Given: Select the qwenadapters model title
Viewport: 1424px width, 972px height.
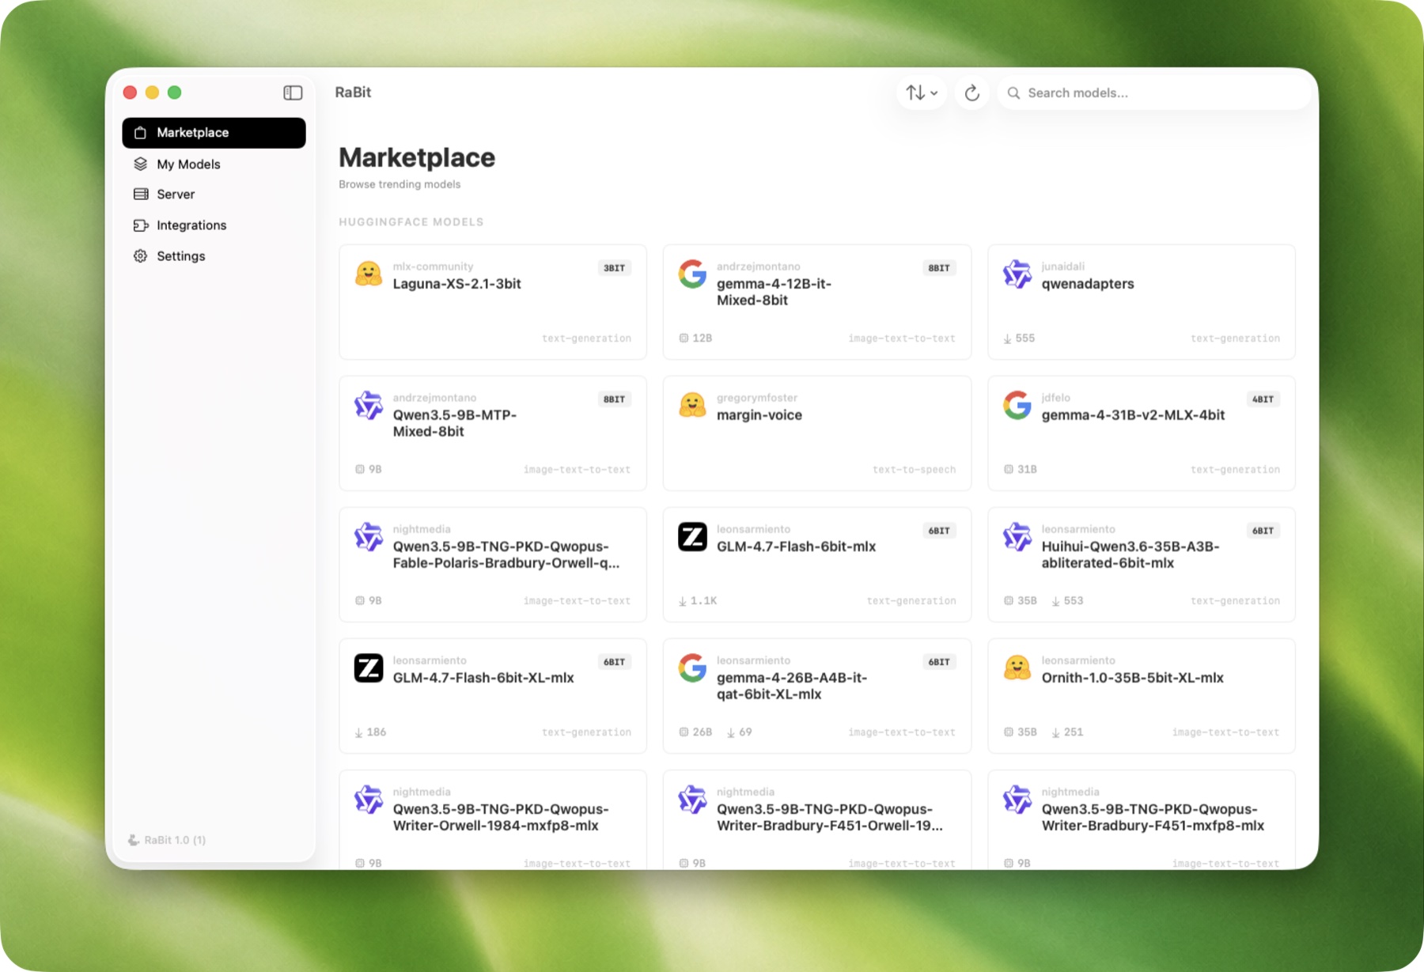Looking at the screenshot, I should click(1088, 284).
